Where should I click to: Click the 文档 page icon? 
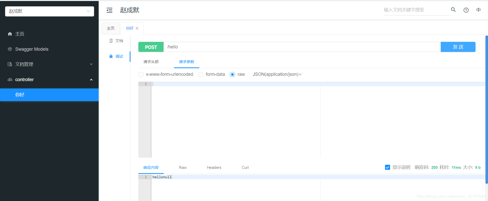[x=111, y=41]
